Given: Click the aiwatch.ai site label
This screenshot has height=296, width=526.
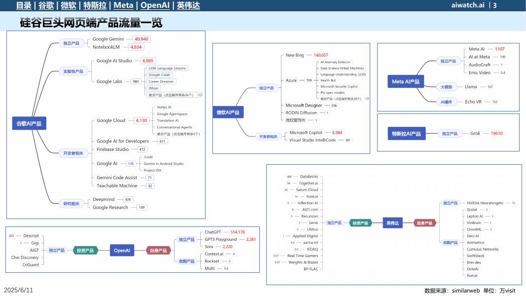Looking at the screenshot, I should [468, 5].
